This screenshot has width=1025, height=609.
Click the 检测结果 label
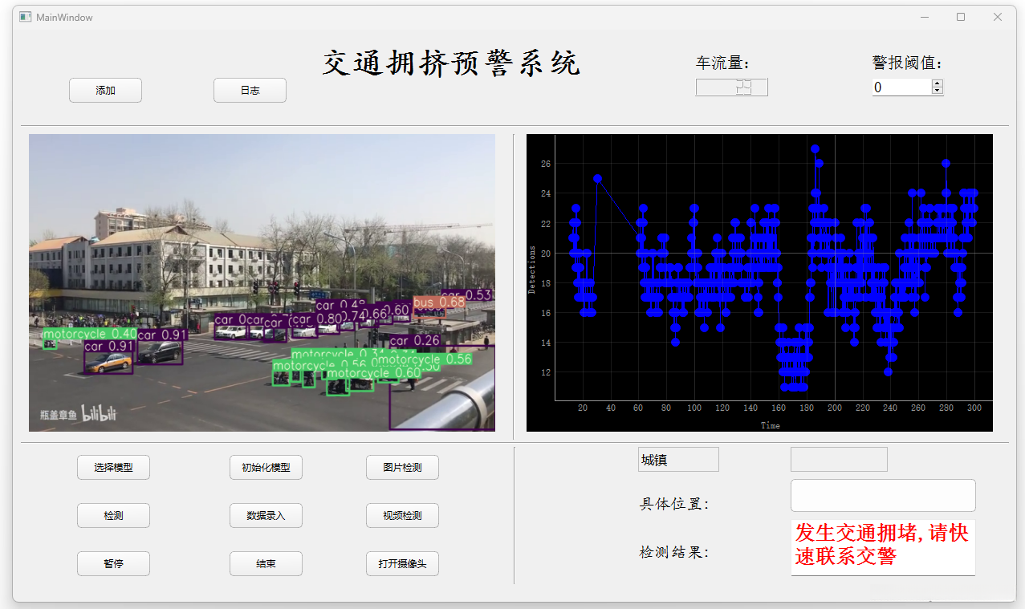[x=674, y=552]
